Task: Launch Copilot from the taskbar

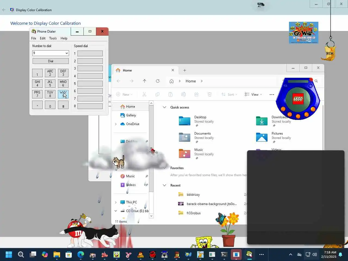Action: coord(45,254)
